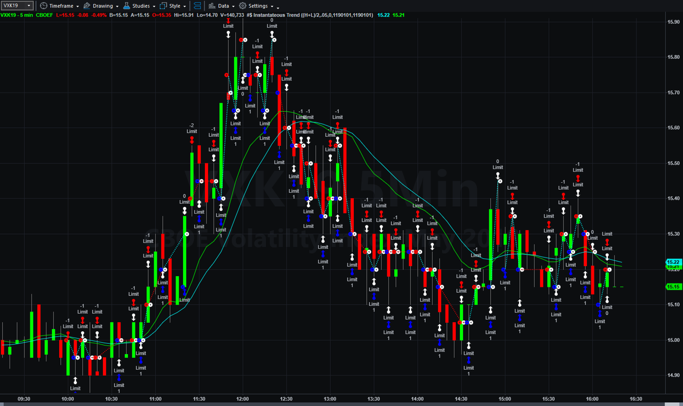Click the high 'Hi=15.91' value
The image size is (683, 406).
[x=185, y=15]
